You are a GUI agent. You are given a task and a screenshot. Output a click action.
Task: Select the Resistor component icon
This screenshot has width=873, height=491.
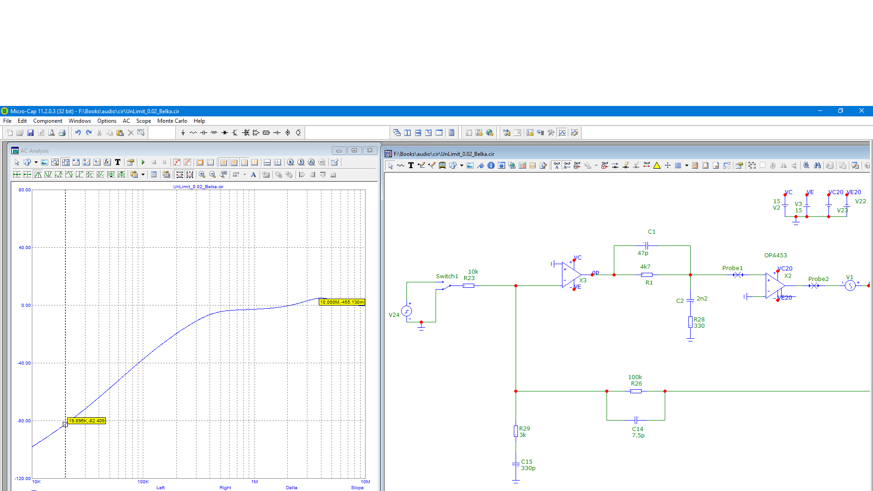click(x=193, y=133)
